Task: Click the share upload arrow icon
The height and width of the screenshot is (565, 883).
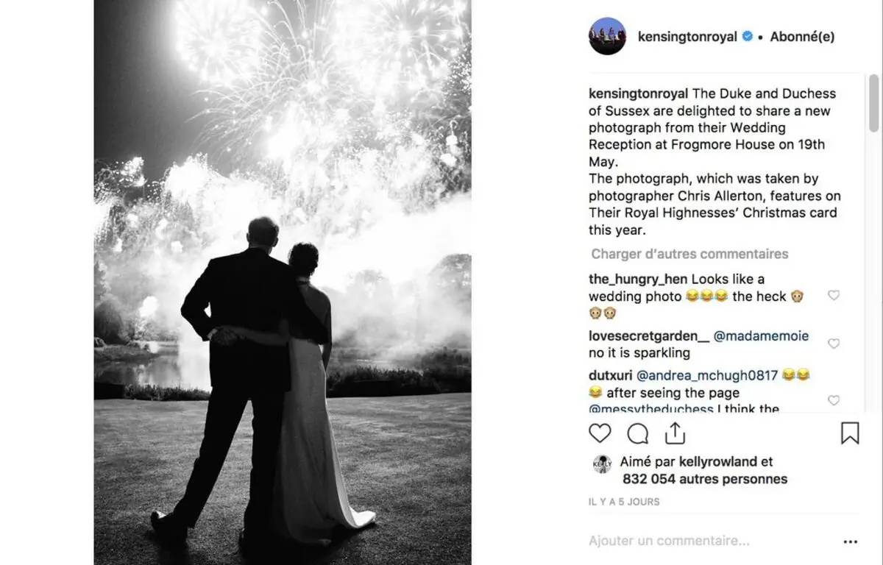Action: (675, 433)
